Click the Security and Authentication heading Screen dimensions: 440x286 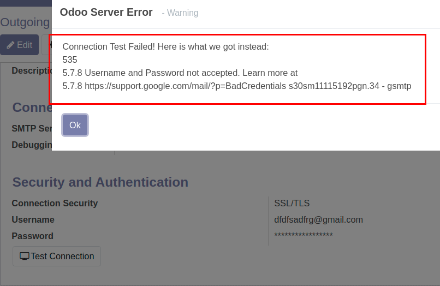[x=100, y=182]
